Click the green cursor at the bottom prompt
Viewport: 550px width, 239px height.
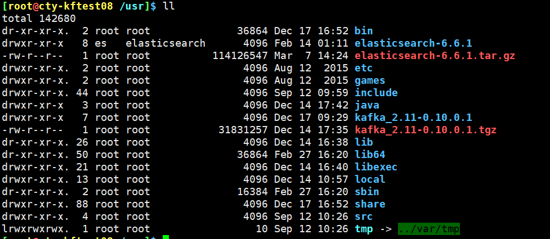pyautogui.click(x=166, y=237)
